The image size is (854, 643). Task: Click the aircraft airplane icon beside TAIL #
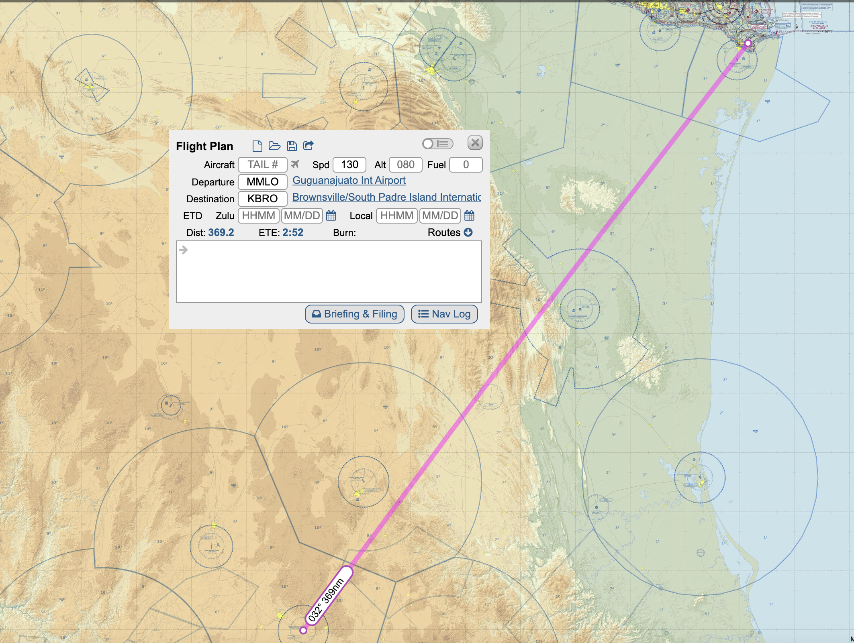click(x=295, y=164)
